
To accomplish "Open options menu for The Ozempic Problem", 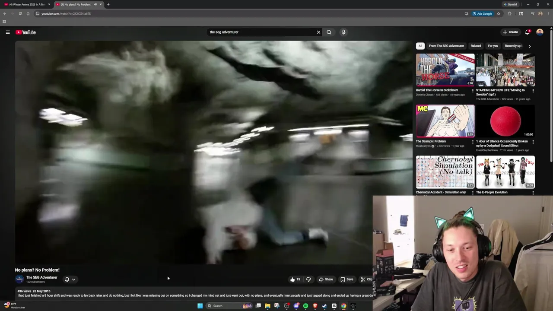I will pos(473,142).
